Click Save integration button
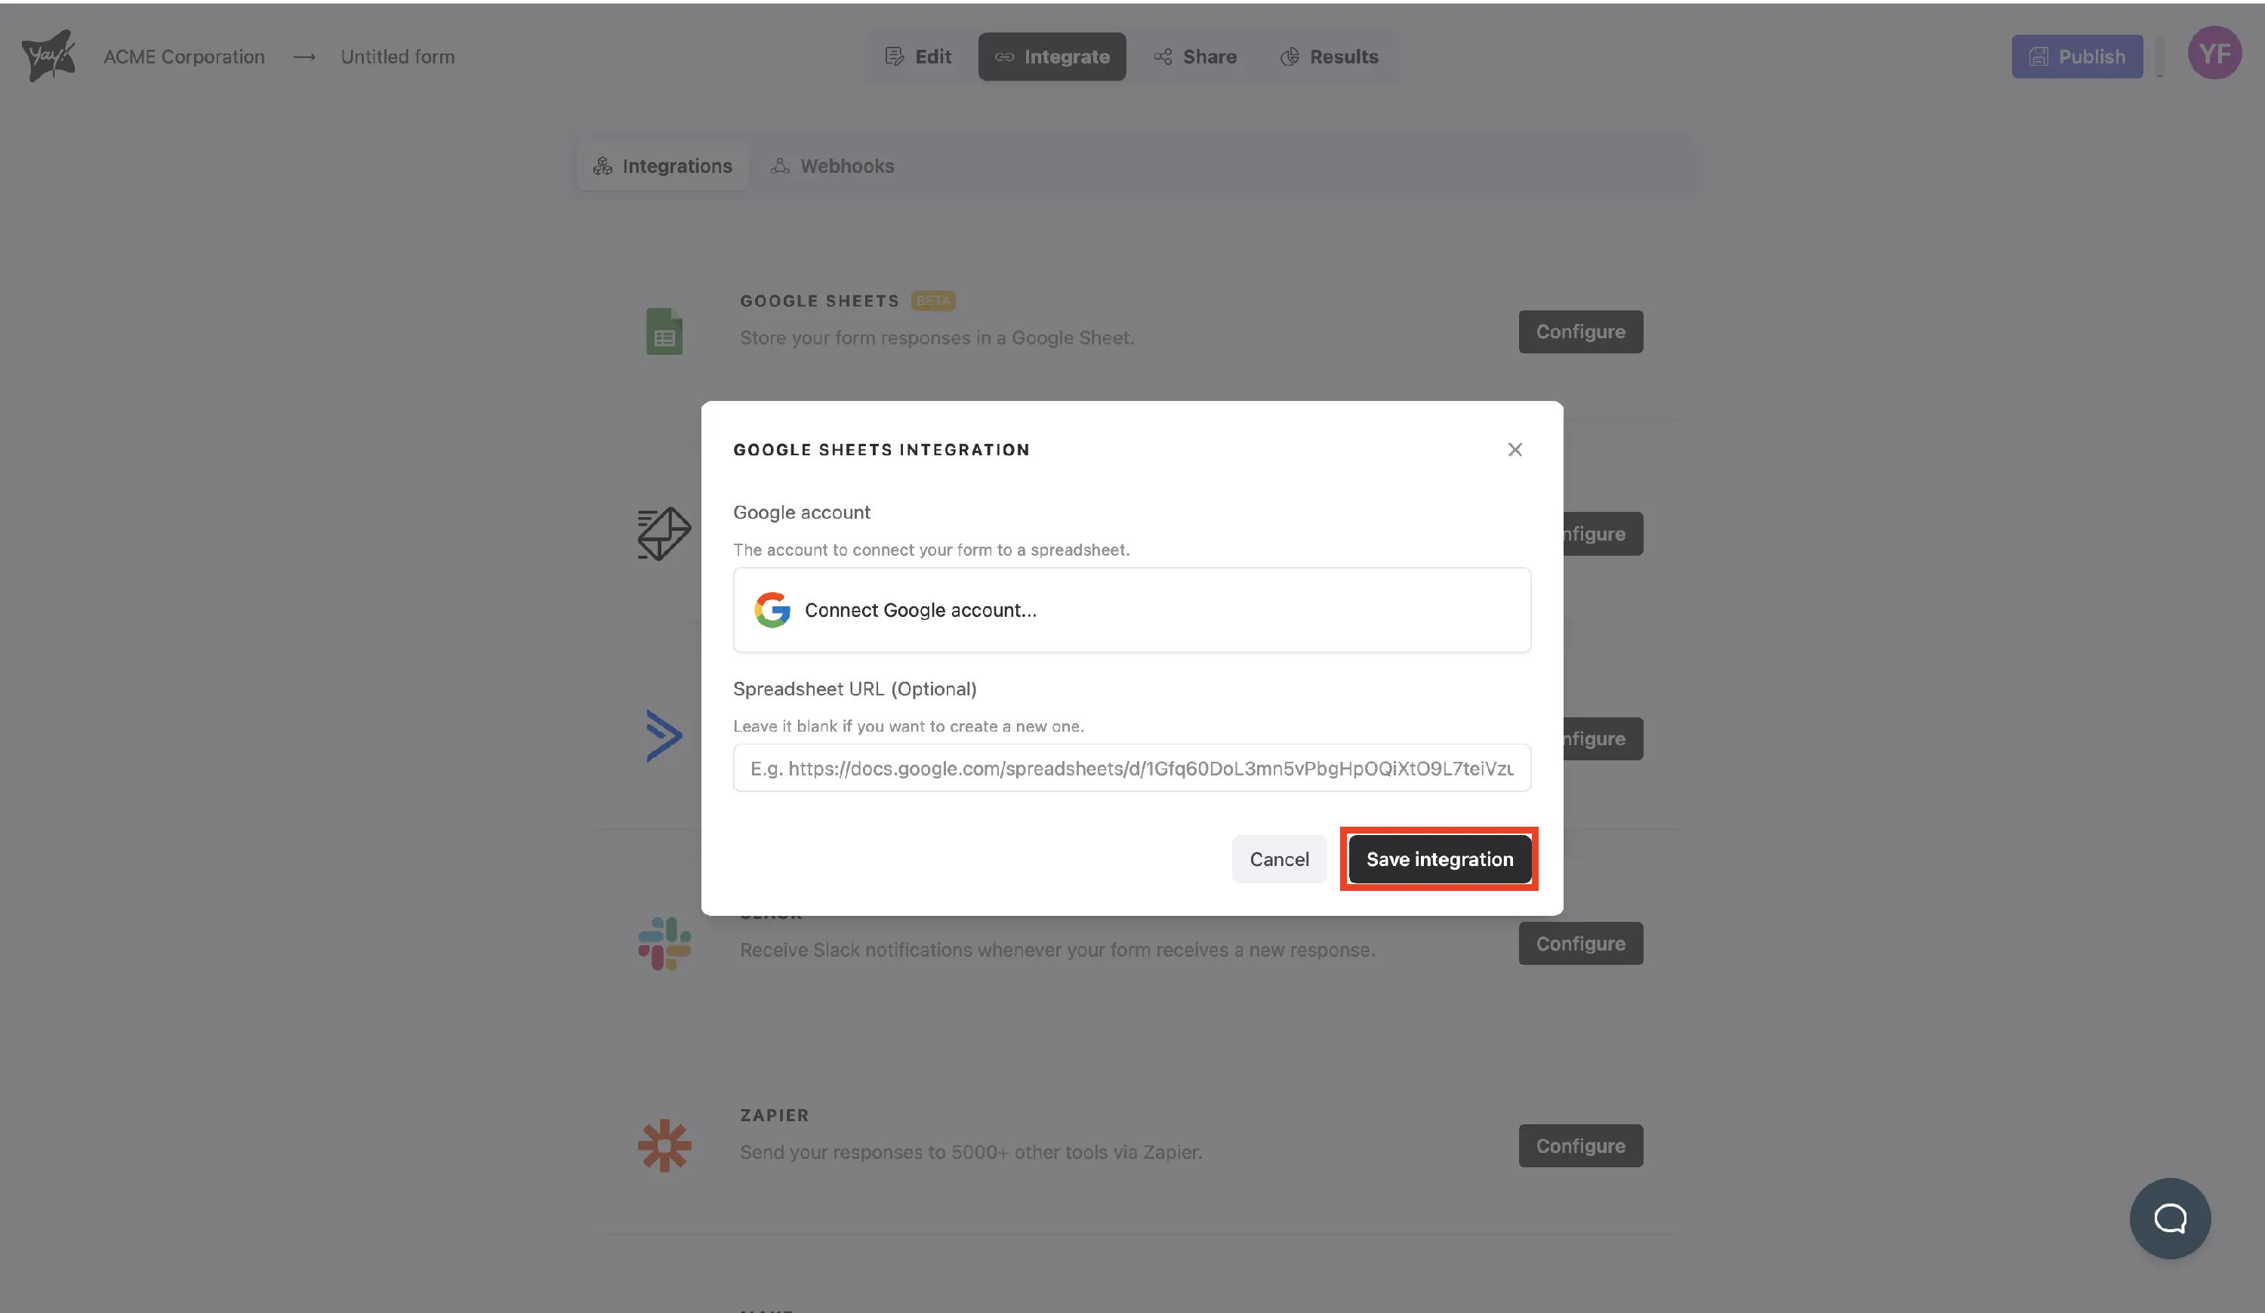 click(1439, 859)
